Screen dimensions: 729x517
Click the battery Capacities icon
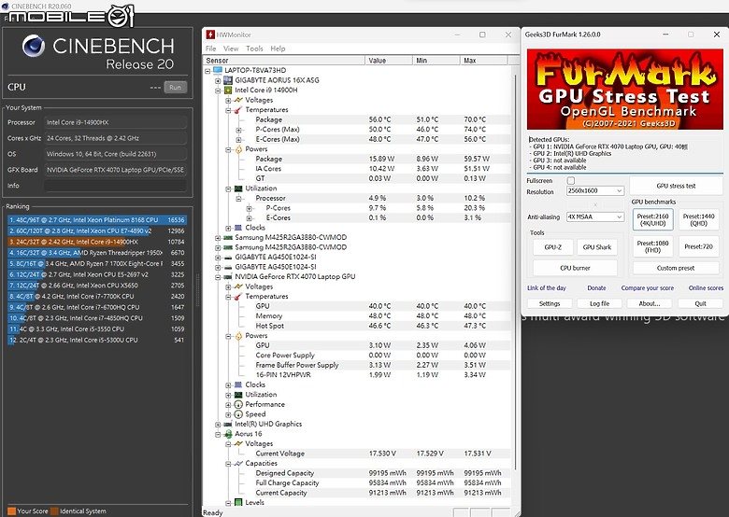click(x=238, y=463)
